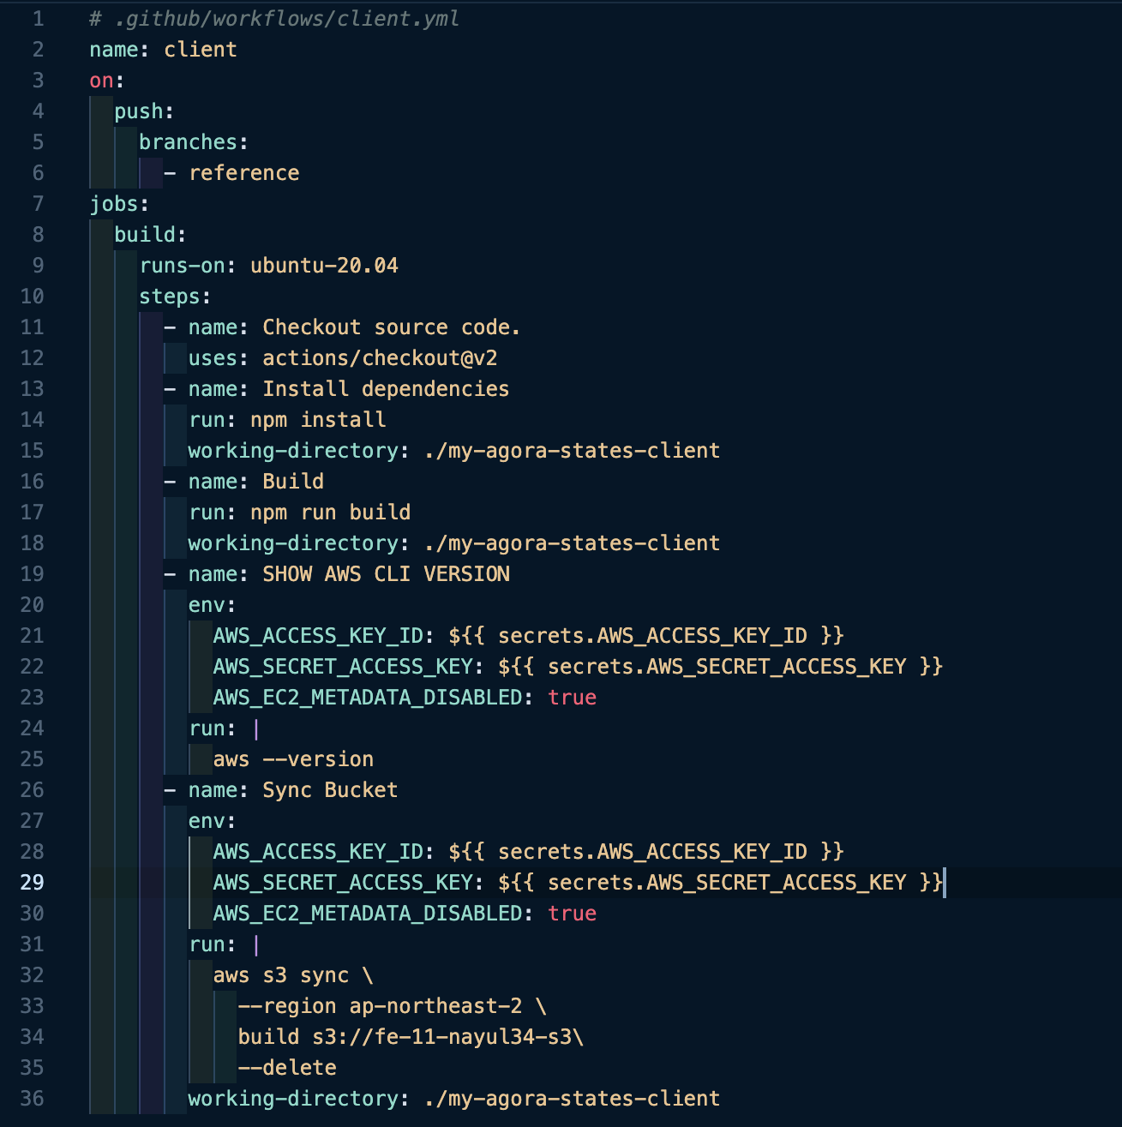This screenshot has height=1127, width=1122.
Task: Click the 'aws s3 sync \' command
Action: [293, 975]
